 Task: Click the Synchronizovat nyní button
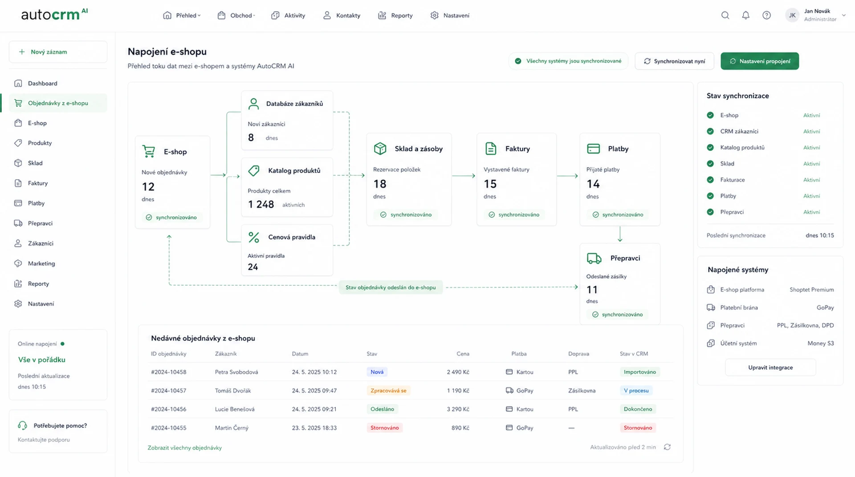(674, 61)
